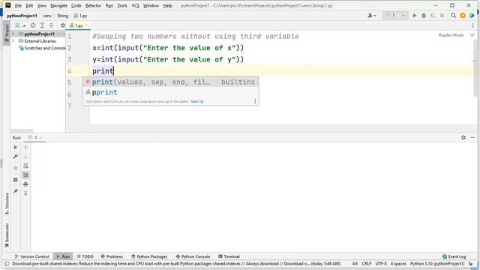The width and height of the screenshot is (480, 270).
Task: Open TODO tool window tab
Action: coord(85,256)
